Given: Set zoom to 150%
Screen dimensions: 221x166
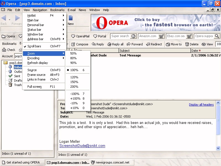Looking at the screenshot, I should click(78, 82).
